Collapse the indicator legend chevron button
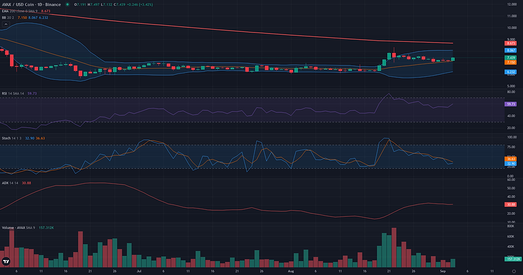The width and height of the screenshot is (523, 275). pos(6,24)
